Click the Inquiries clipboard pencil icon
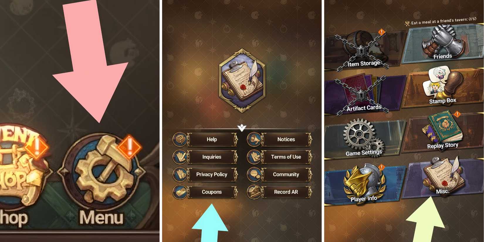The height and width of the screenshot is (242, 484). point(180,157)
